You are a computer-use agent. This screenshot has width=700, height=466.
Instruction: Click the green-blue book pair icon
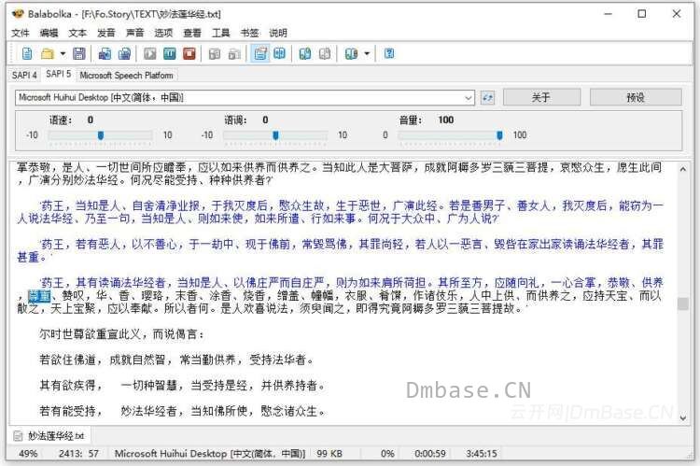305,54
